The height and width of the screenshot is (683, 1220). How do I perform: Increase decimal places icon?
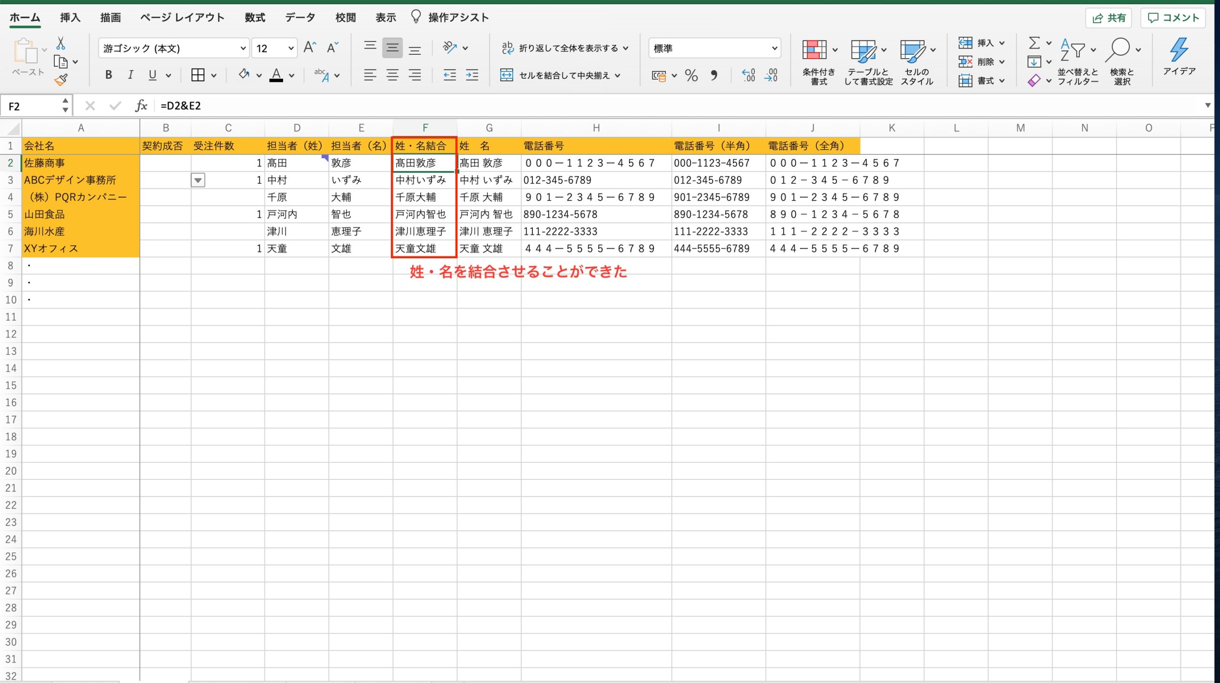click(748, 75)
